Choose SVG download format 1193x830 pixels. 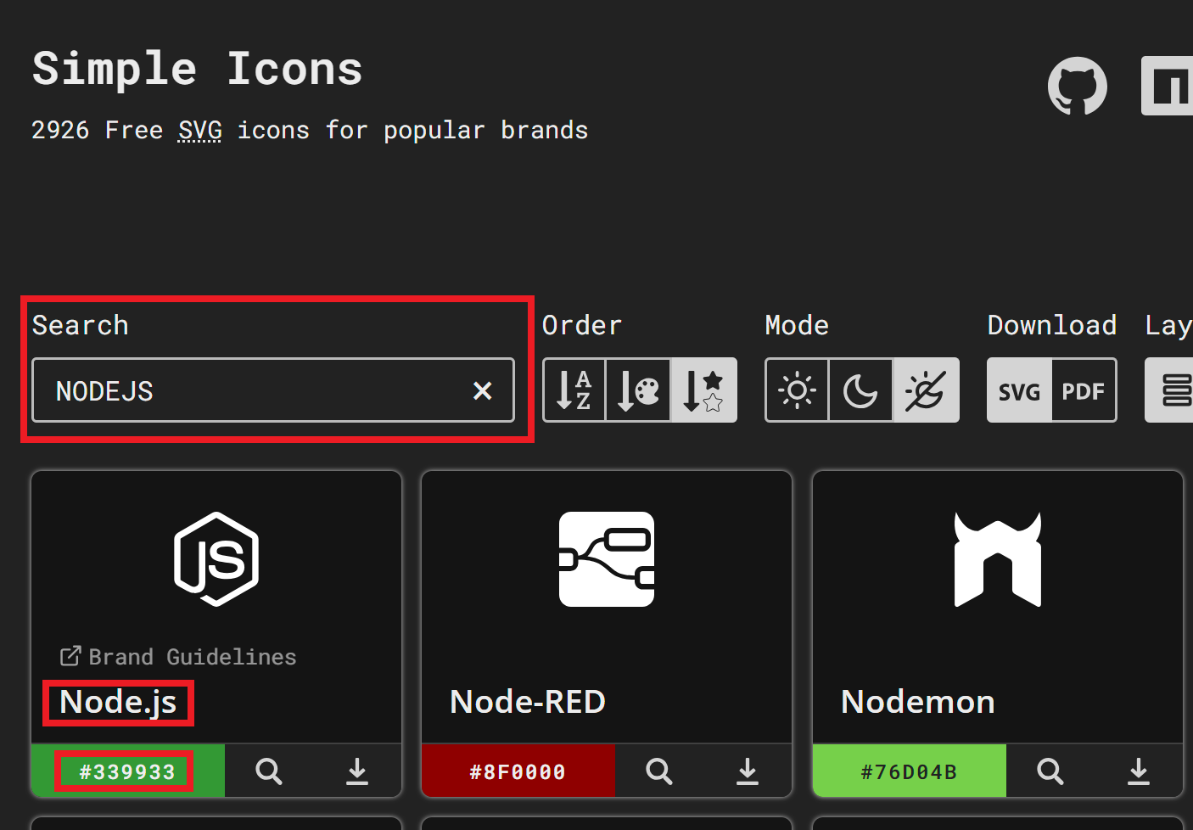coord(1019,390)
